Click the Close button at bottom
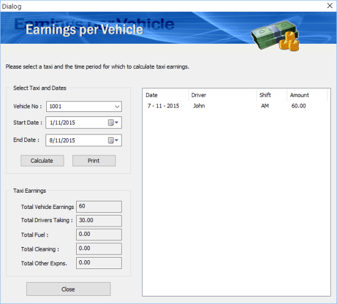 click(x=69, y=289)
